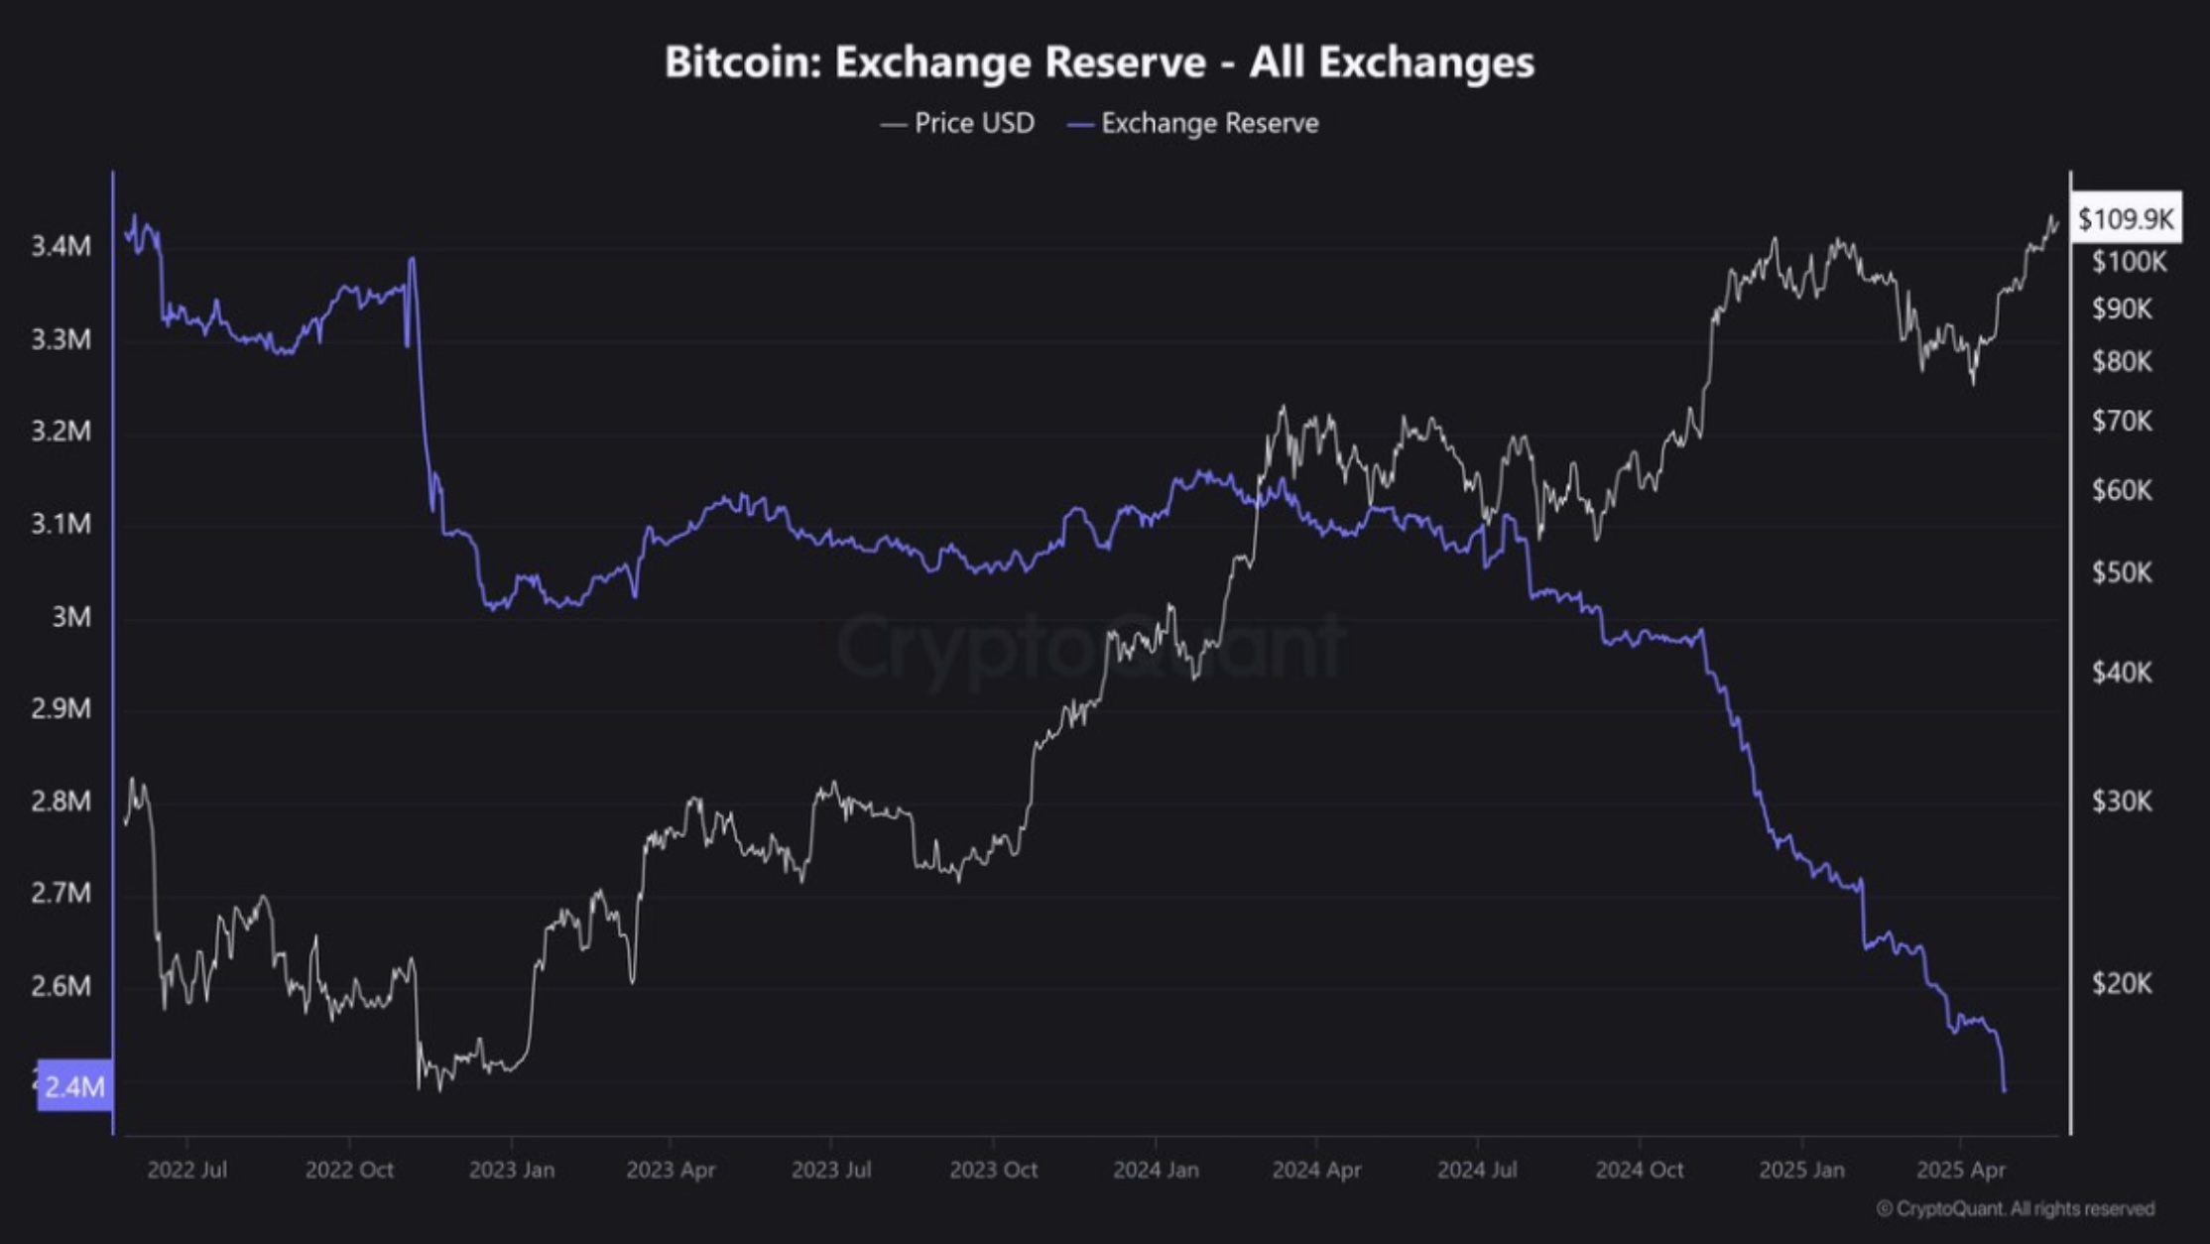Screen dimensions: 2210x1244
Task: Click the $100K right axis label
Action: (2129, 262)
